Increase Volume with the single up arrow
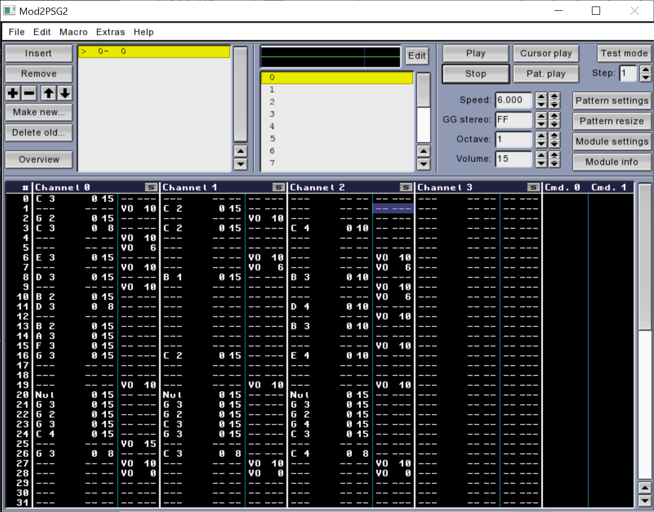 coord(541,155)
